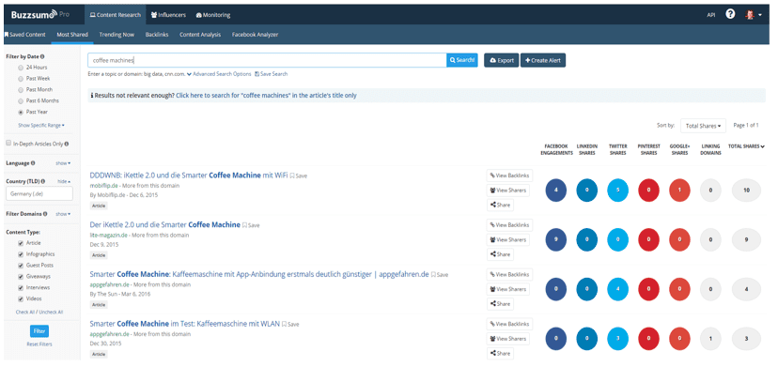
Task: Hide the Country (TLD) filter
Action: (x=65, y=181)
